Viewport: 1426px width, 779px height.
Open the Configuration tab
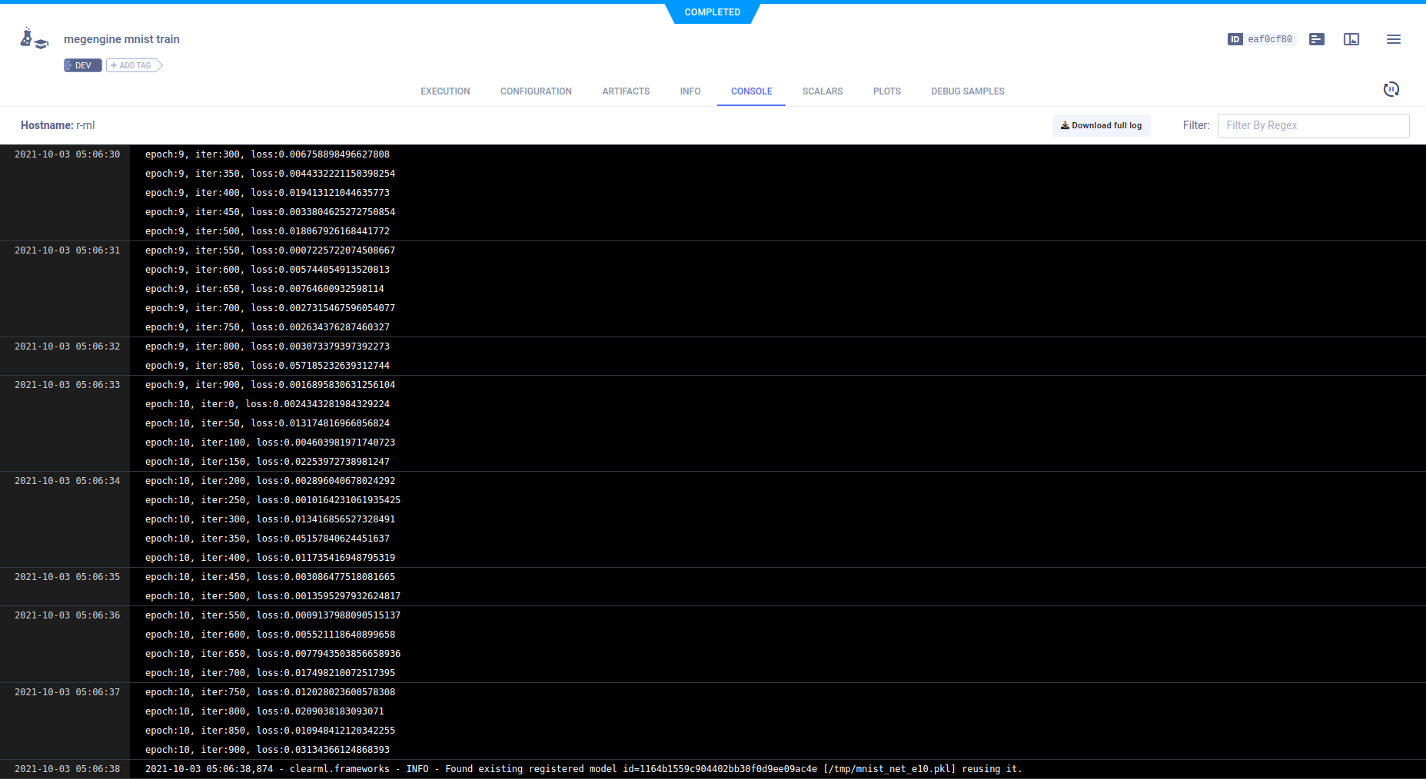[x=536, y=91]
